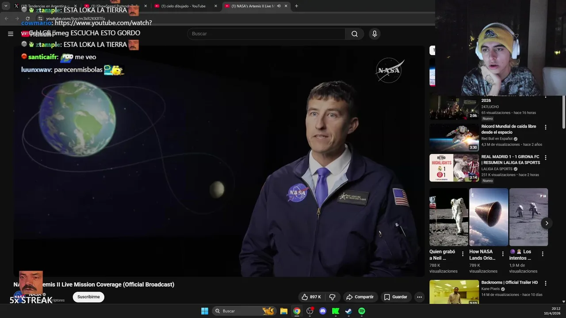Open Spotify from taskbar
566x318 pixels.
click(x=362, y=311)
